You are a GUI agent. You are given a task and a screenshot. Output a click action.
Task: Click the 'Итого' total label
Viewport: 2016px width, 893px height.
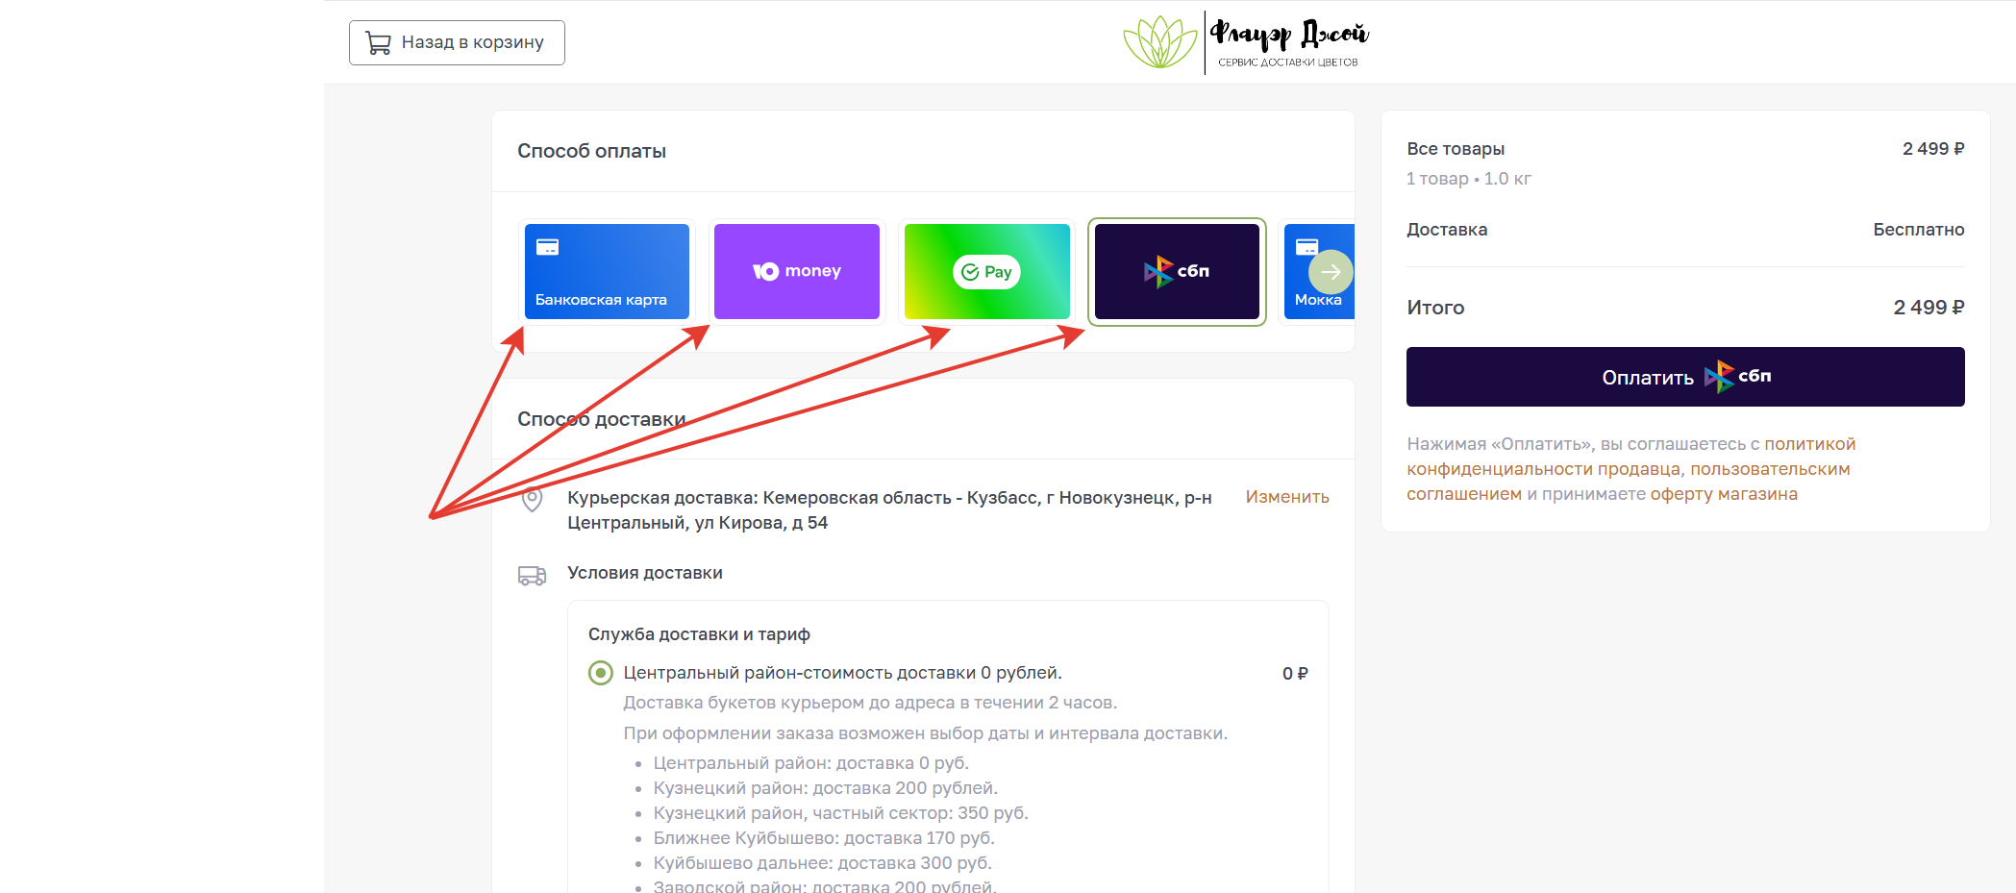pos(1435,308)
